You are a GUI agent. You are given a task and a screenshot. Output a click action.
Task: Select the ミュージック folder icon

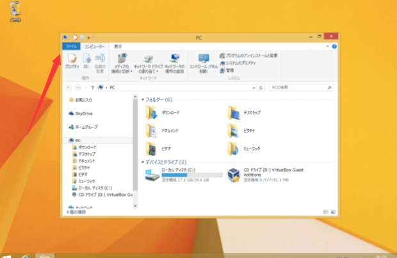(x=234, y=149)
